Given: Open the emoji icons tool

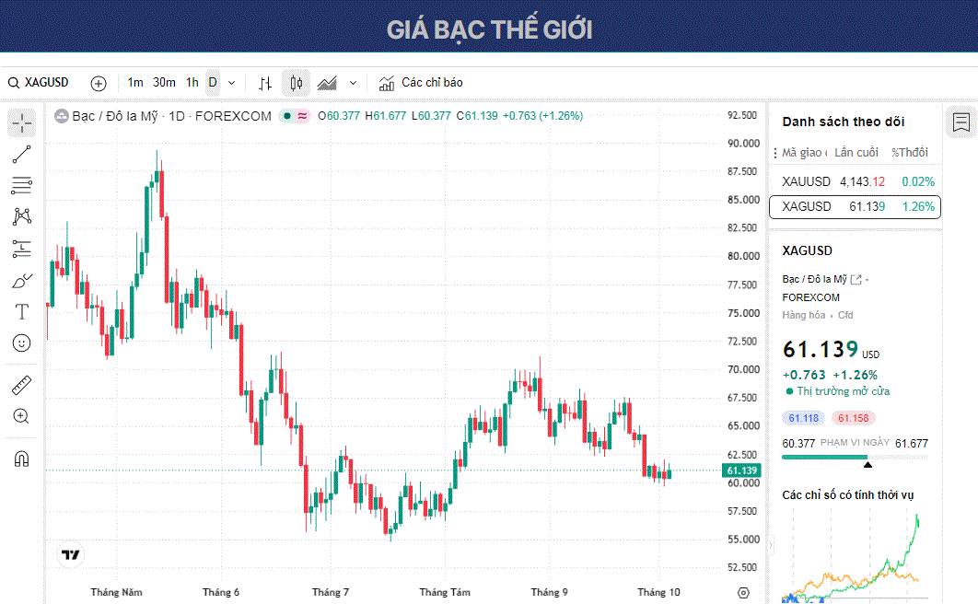Looking at the screenshot, I should point(22,343).
